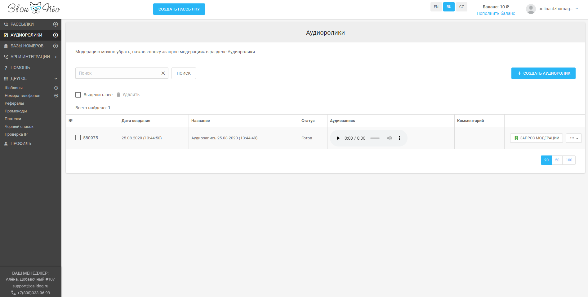This screenshot has width=588, height=297.
Task: Click plus icon next to Аудиоролики
Action: click(x=56, y=35)
